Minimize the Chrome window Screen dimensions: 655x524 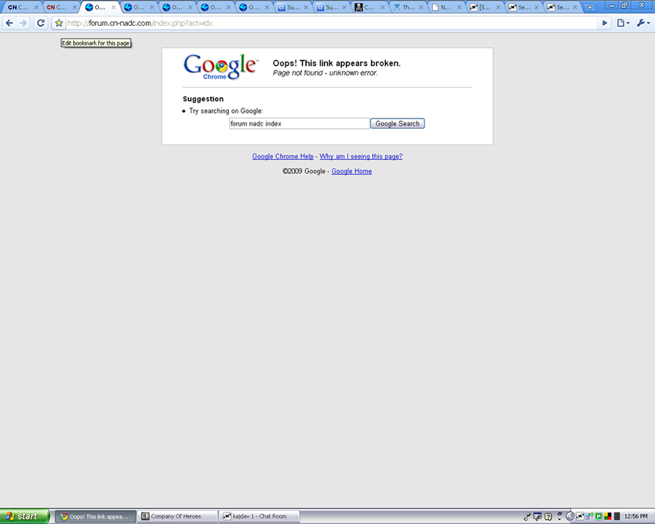(x=612, y=5)
